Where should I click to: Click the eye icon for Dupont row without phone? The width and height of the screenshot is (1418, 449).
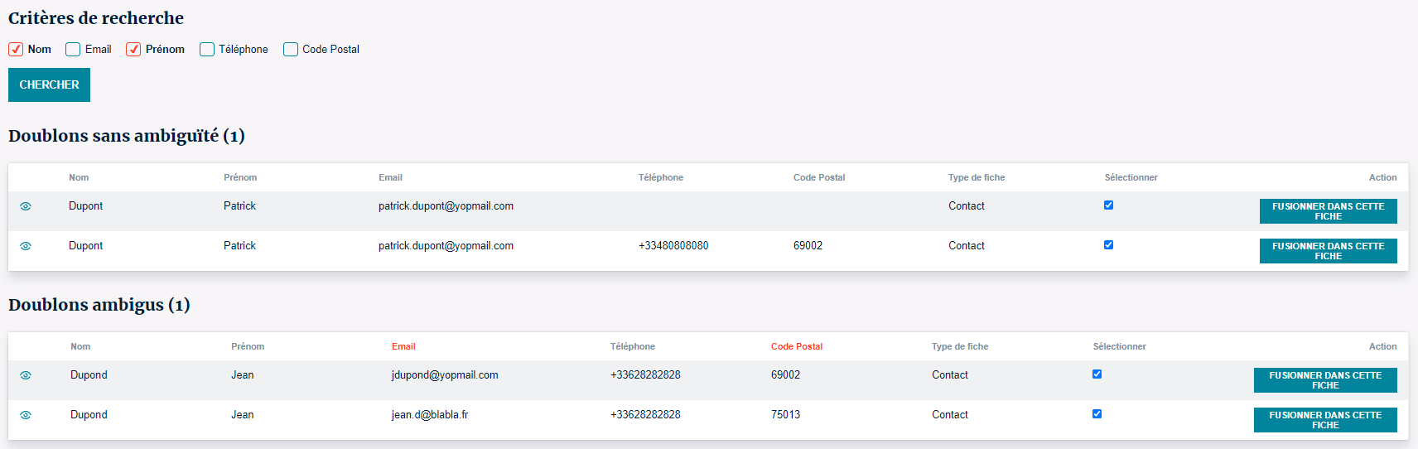[x=26, y=206]
